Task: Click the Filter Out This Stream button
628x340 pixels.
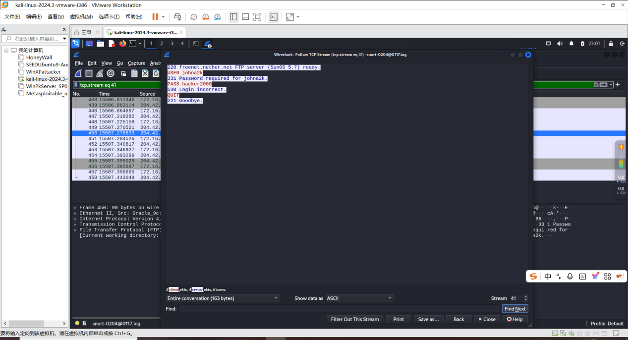Action: pyautogui.click(x=354, y=319)
